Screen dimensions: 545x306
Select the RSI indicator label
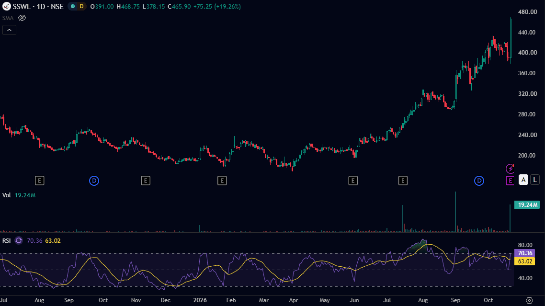click(7, 240)
